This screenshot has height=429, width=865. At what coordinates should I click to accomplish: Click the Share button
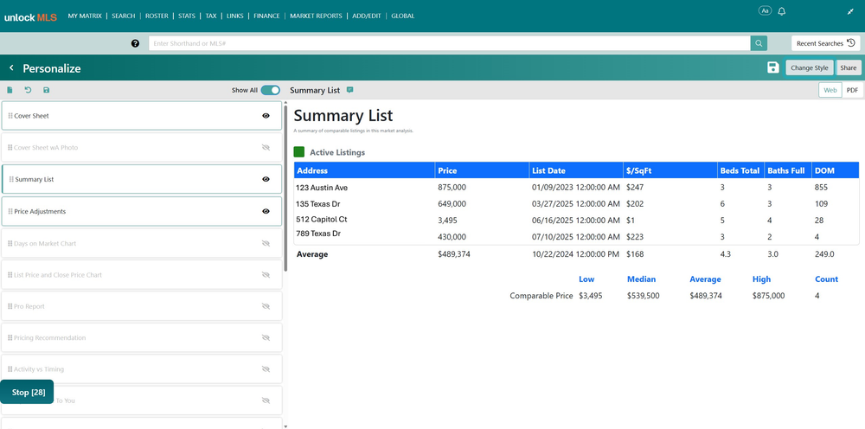pyautogui.click(x=849, y=67)
